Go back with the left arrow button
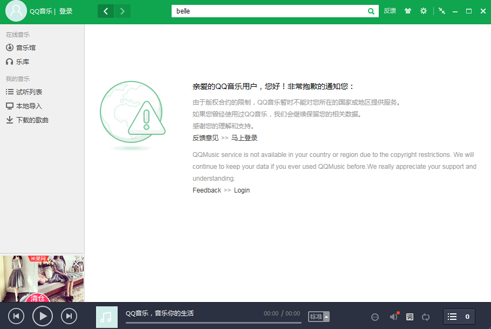The height and width of the screenshot is (329, 491). tap(106, 11)
